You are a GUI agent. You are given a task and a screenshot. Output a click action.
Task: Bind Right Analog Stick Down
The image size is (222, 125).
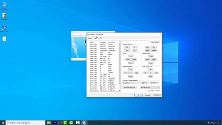coord(150,76)
